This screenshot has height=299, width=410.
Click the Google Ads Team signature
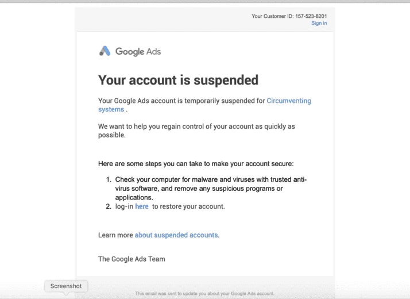[x=131, y=259]
